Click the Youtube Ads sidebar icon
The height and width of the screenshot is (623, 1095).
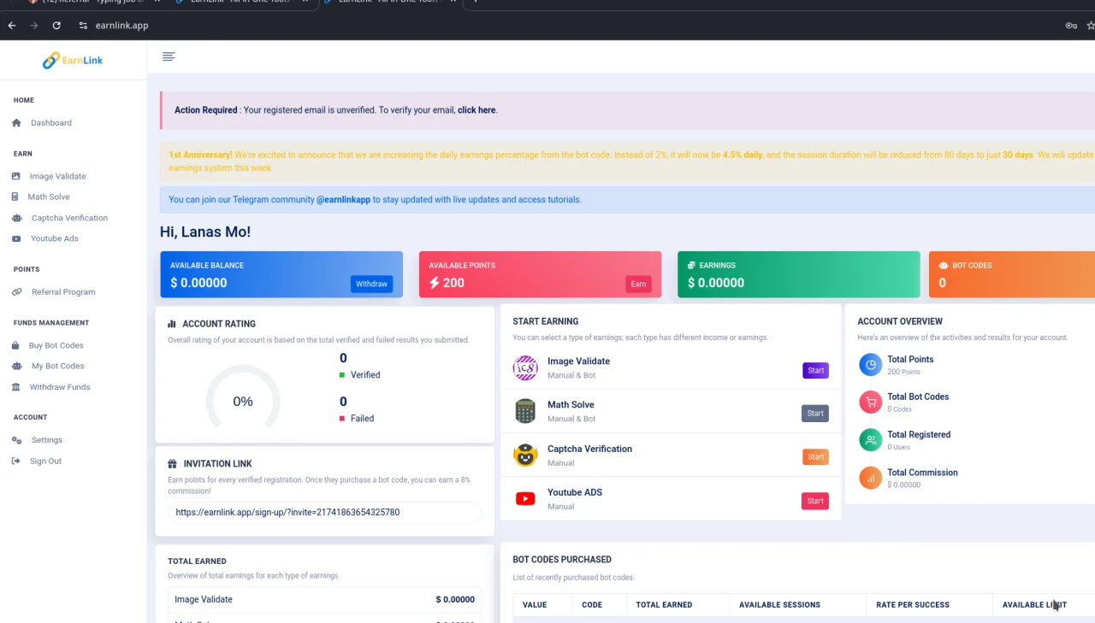pos(16,238)
